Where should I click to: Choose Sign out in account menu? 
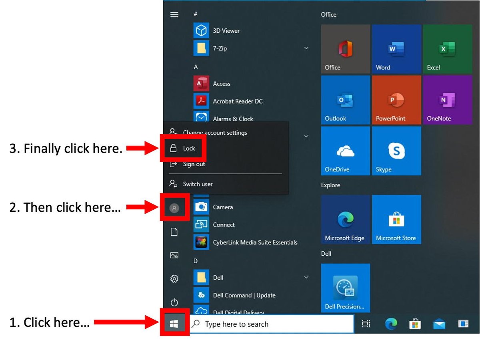point(194,164)
